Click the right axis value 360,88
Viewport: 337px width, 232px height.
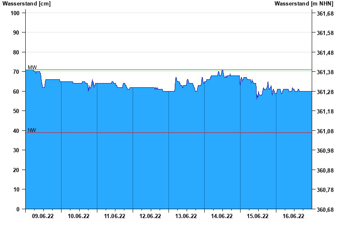(325, 170)
